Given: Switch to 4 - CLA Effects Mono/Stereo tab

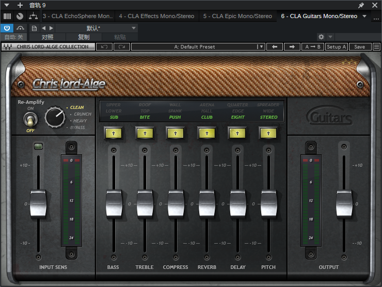Looking at the screenshot, I should (x=156, y=16).
